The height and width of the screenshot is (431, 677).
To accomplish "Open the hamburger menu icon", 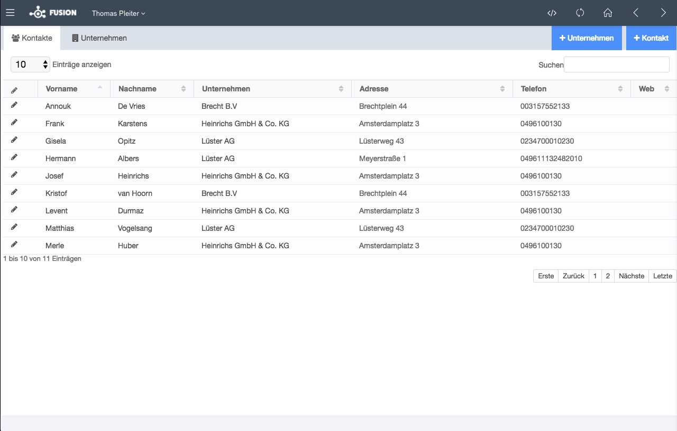I will [x=10, y=13].
